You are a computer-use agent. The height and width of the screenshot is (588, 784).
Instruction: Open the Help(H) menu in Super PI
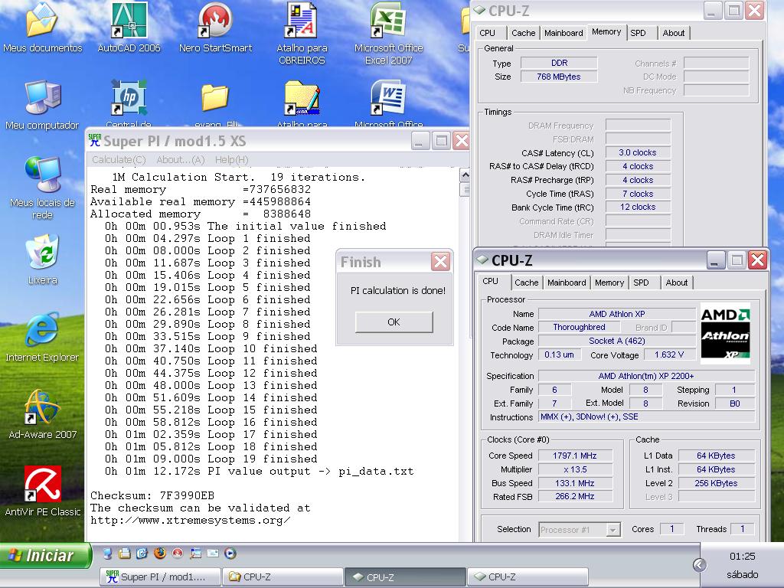(231, 159)
